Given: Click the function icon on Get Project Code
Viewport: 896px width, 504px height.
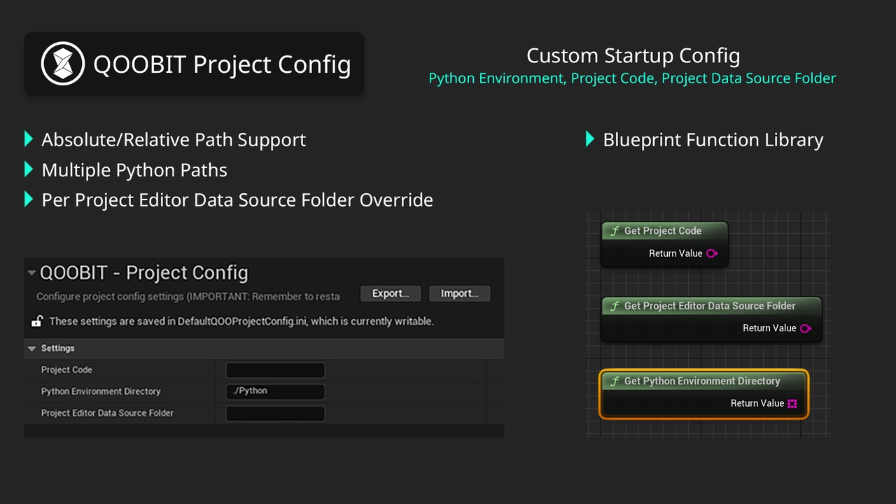Looking at the screenshot, I should click(615, 231).
